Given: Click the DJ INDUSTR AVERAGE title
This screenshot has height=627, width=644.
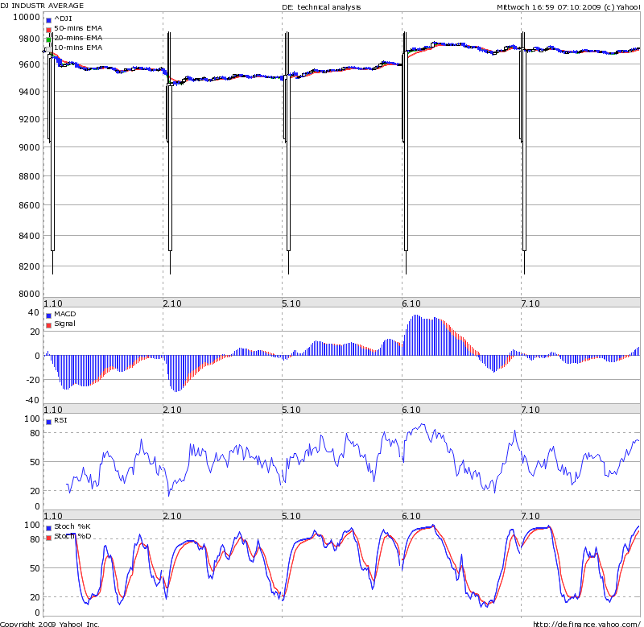Looking at the screenshot, I should pyautogui.click(x=42, y=6).
